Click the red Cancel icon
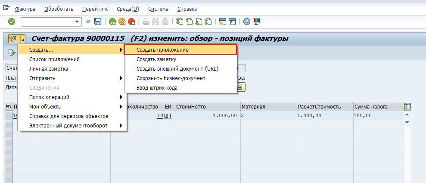The height and width of the screenshot is (183, 426). pos(132,22)
